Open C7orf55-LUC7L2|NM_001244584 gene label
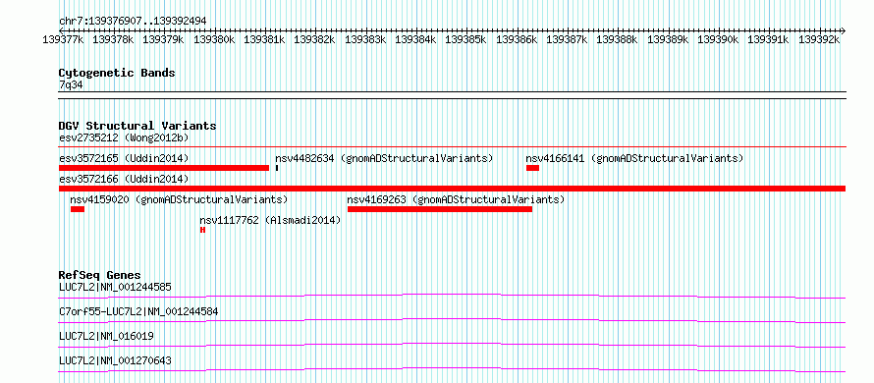This screenshot has width=874, height=383. pyautogui.click(x=138, y=311)
